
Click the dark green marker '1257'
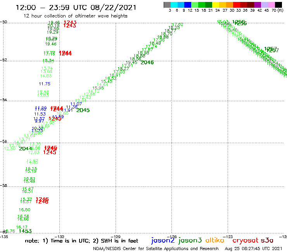271,49
